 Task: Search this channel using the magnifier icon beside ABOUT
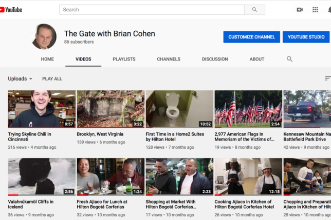(x=289, y=59)
